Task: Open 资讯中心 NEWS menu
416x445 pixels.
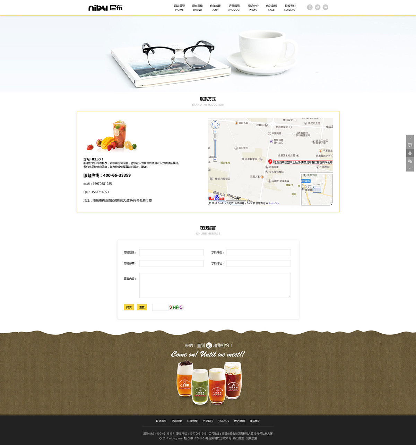Action: tap(253, 8)
